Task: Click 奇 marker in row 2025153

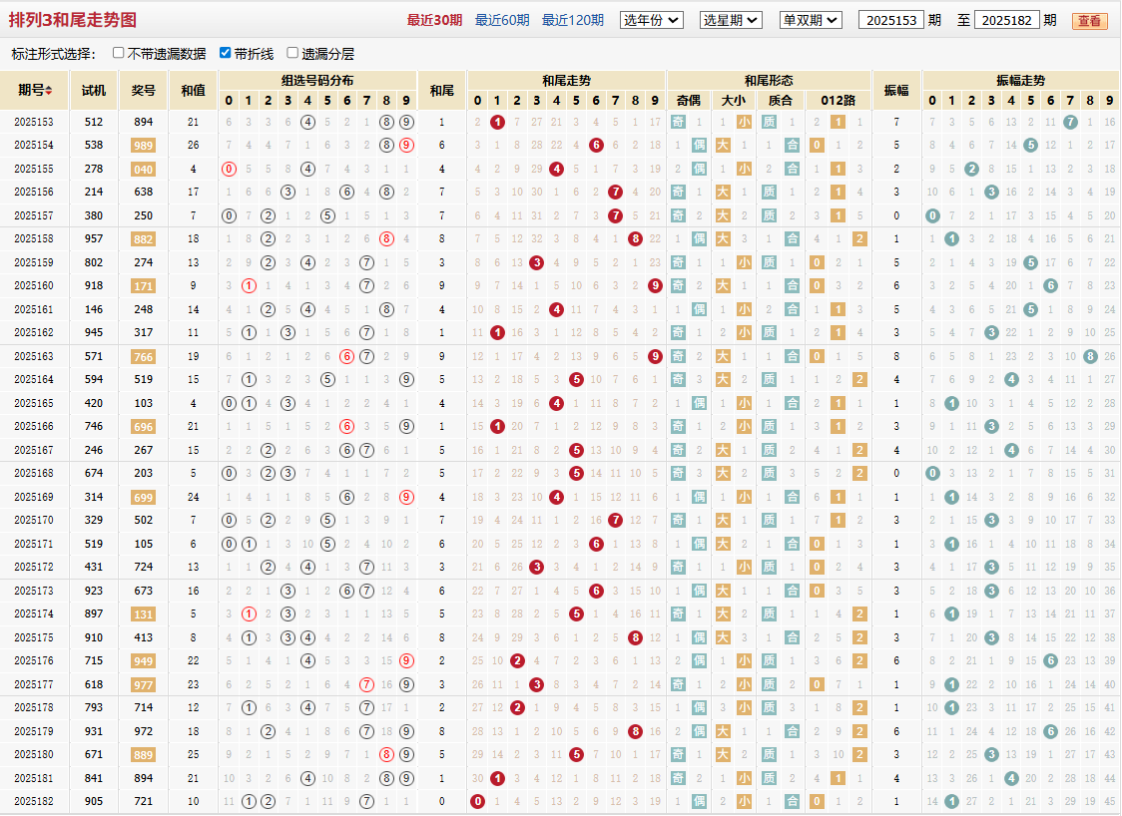Action: pos(679,123)
